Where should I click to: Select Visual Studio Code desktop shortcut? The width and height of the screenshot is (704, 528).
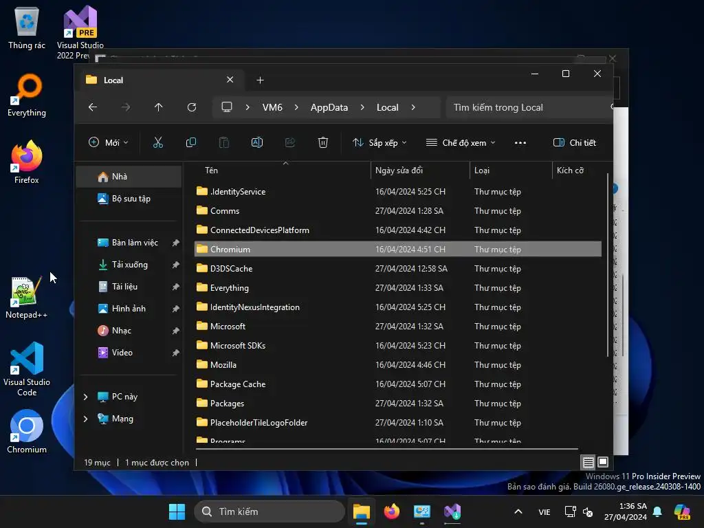click(x=27, y=369)
